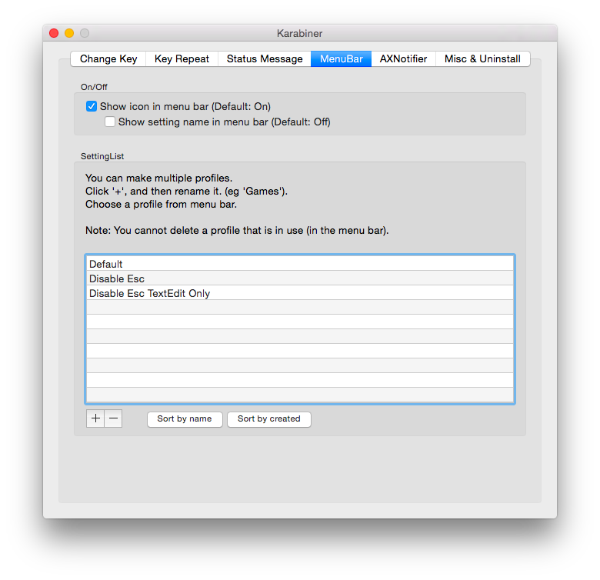Close the Karabiner window
The width and height of the screenshot is (600, 580).
point(54,33)
